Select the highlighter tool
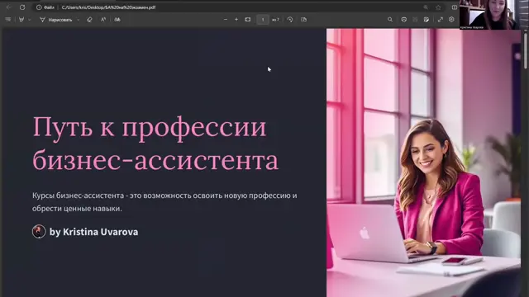 coord(21,20)
